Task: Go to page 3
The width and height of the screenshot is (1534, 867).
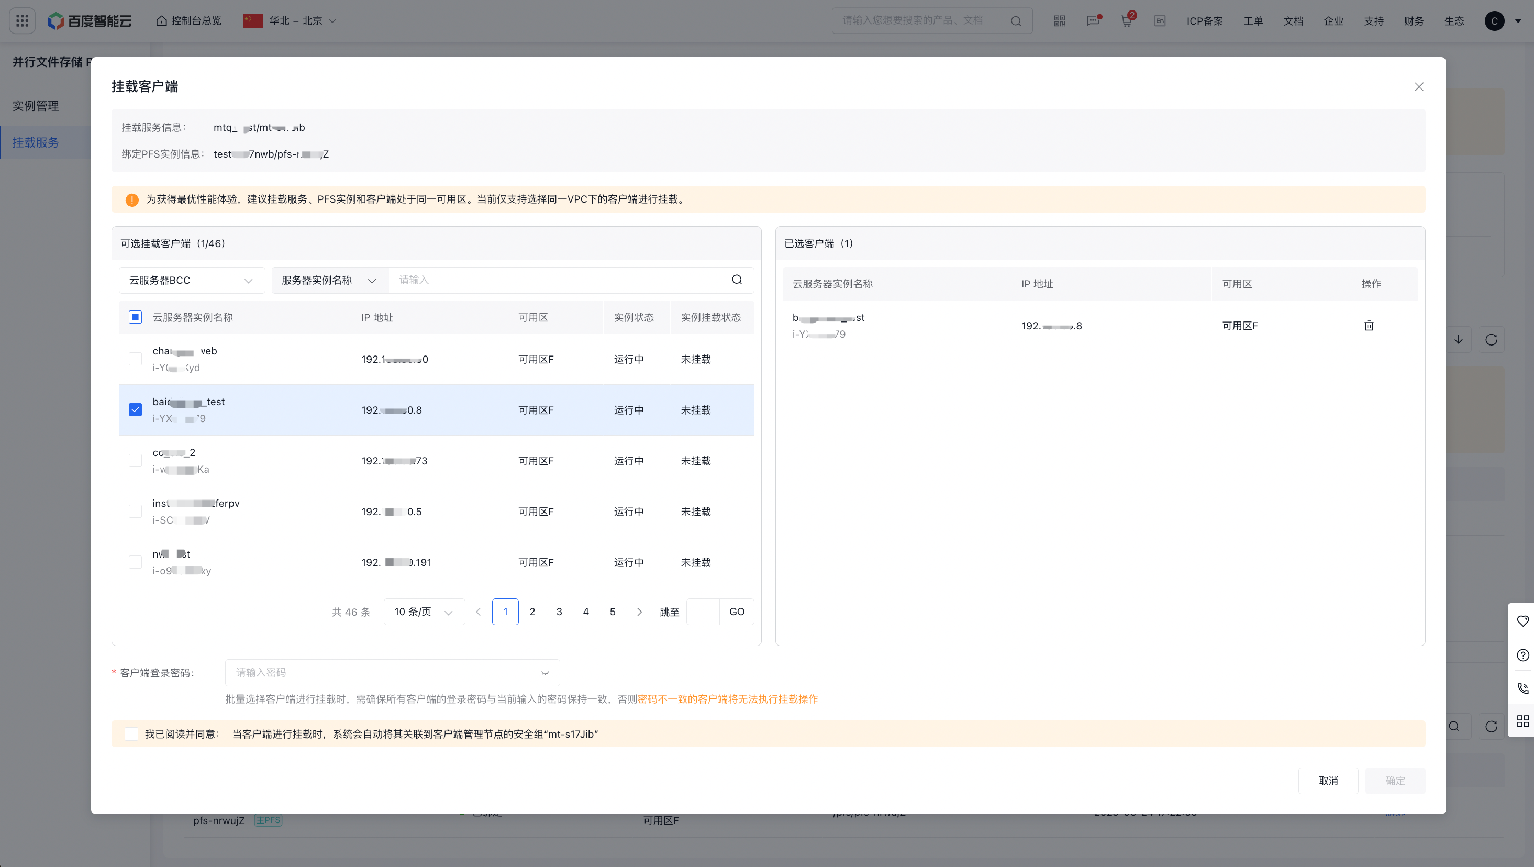Action: [x=559, y=612]
